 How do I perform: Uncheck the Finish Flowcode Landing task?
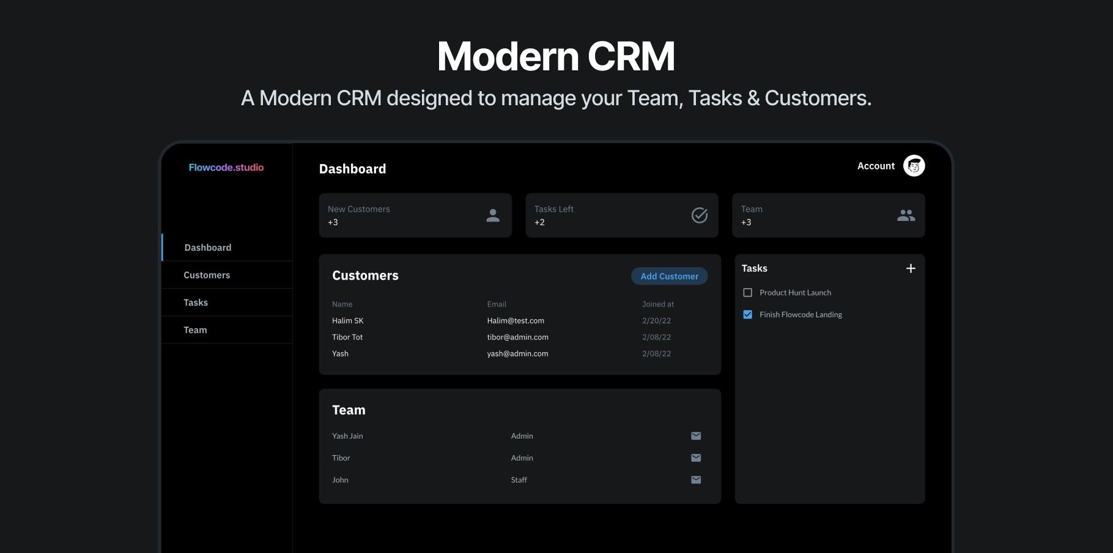tap(747, 314)
